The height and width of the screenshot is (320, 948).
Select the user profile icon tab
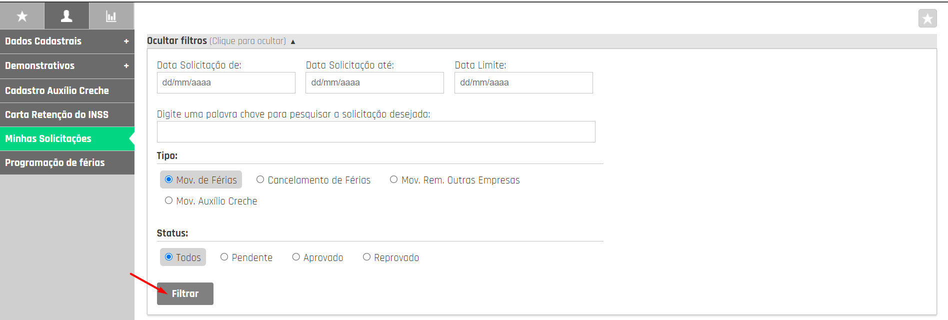[66, 16]
